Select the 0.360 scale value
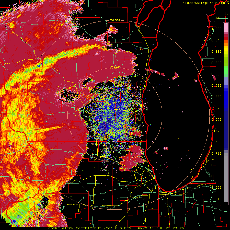 [216, 165]
